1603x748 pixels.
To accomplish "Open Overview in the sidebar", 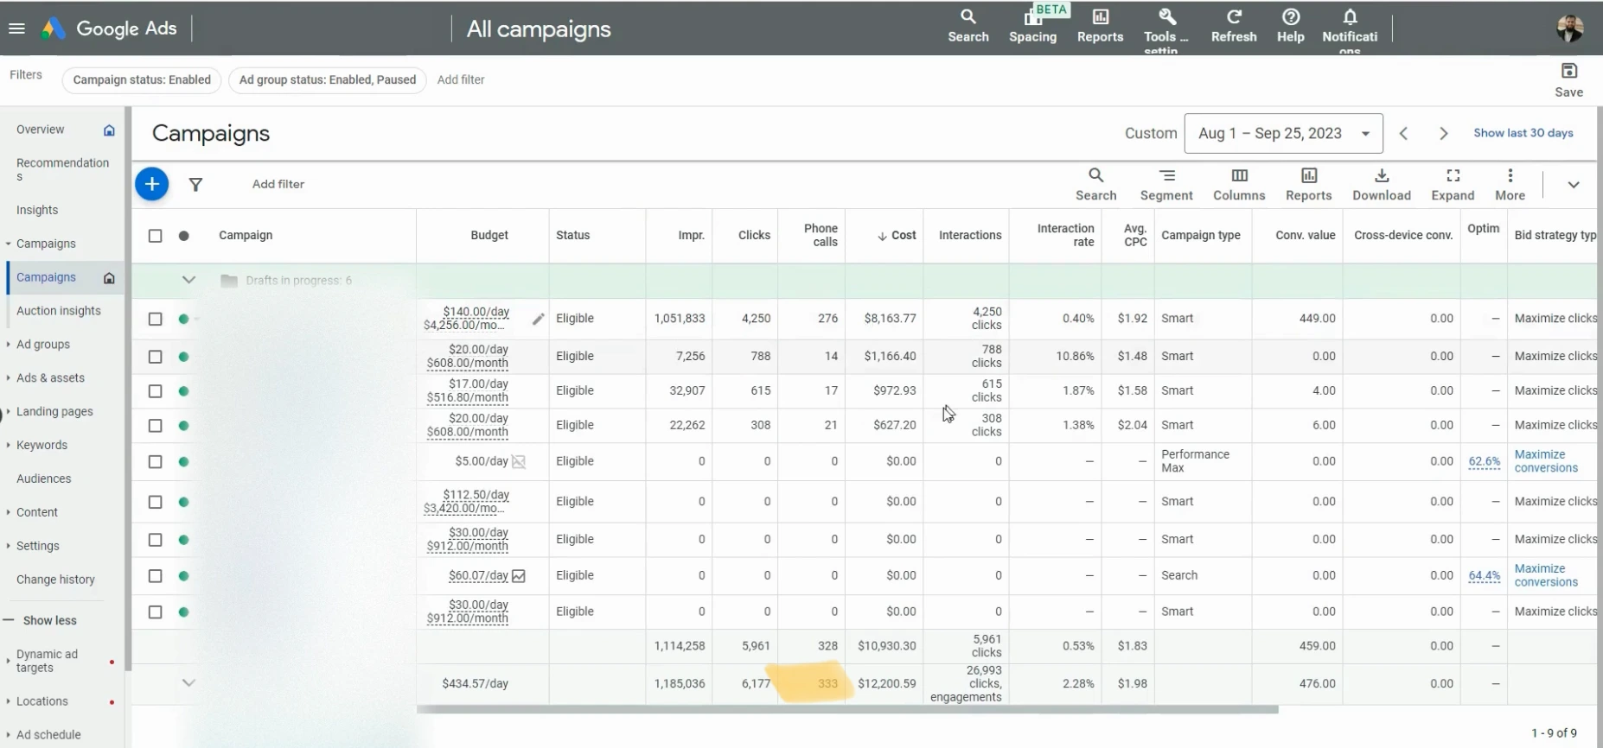I will click(x=40, y=130).
